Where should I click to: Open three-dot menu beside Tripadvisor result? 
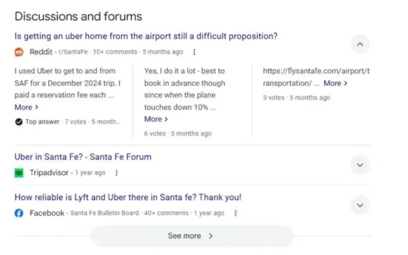pyautogui.click(x=117, y=173)
